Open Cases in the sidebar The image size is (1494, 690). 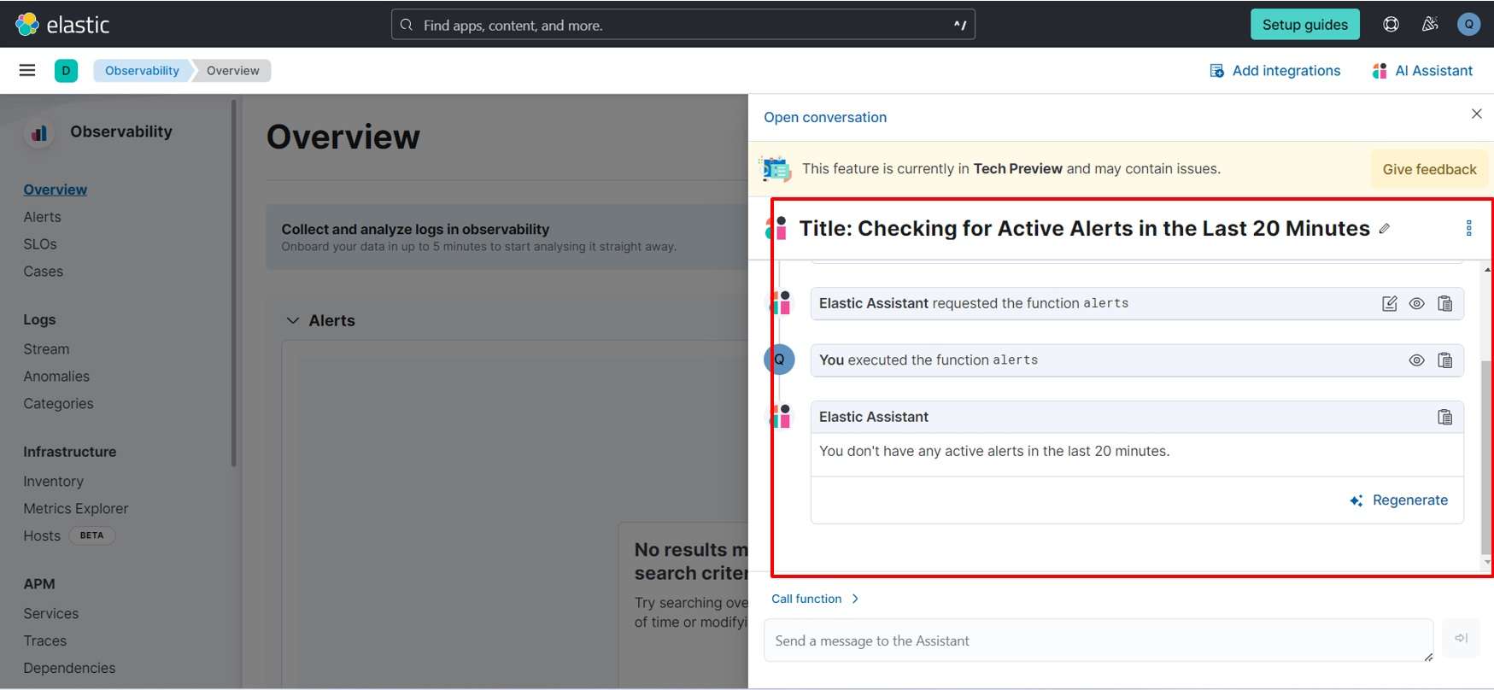(44, 272)
